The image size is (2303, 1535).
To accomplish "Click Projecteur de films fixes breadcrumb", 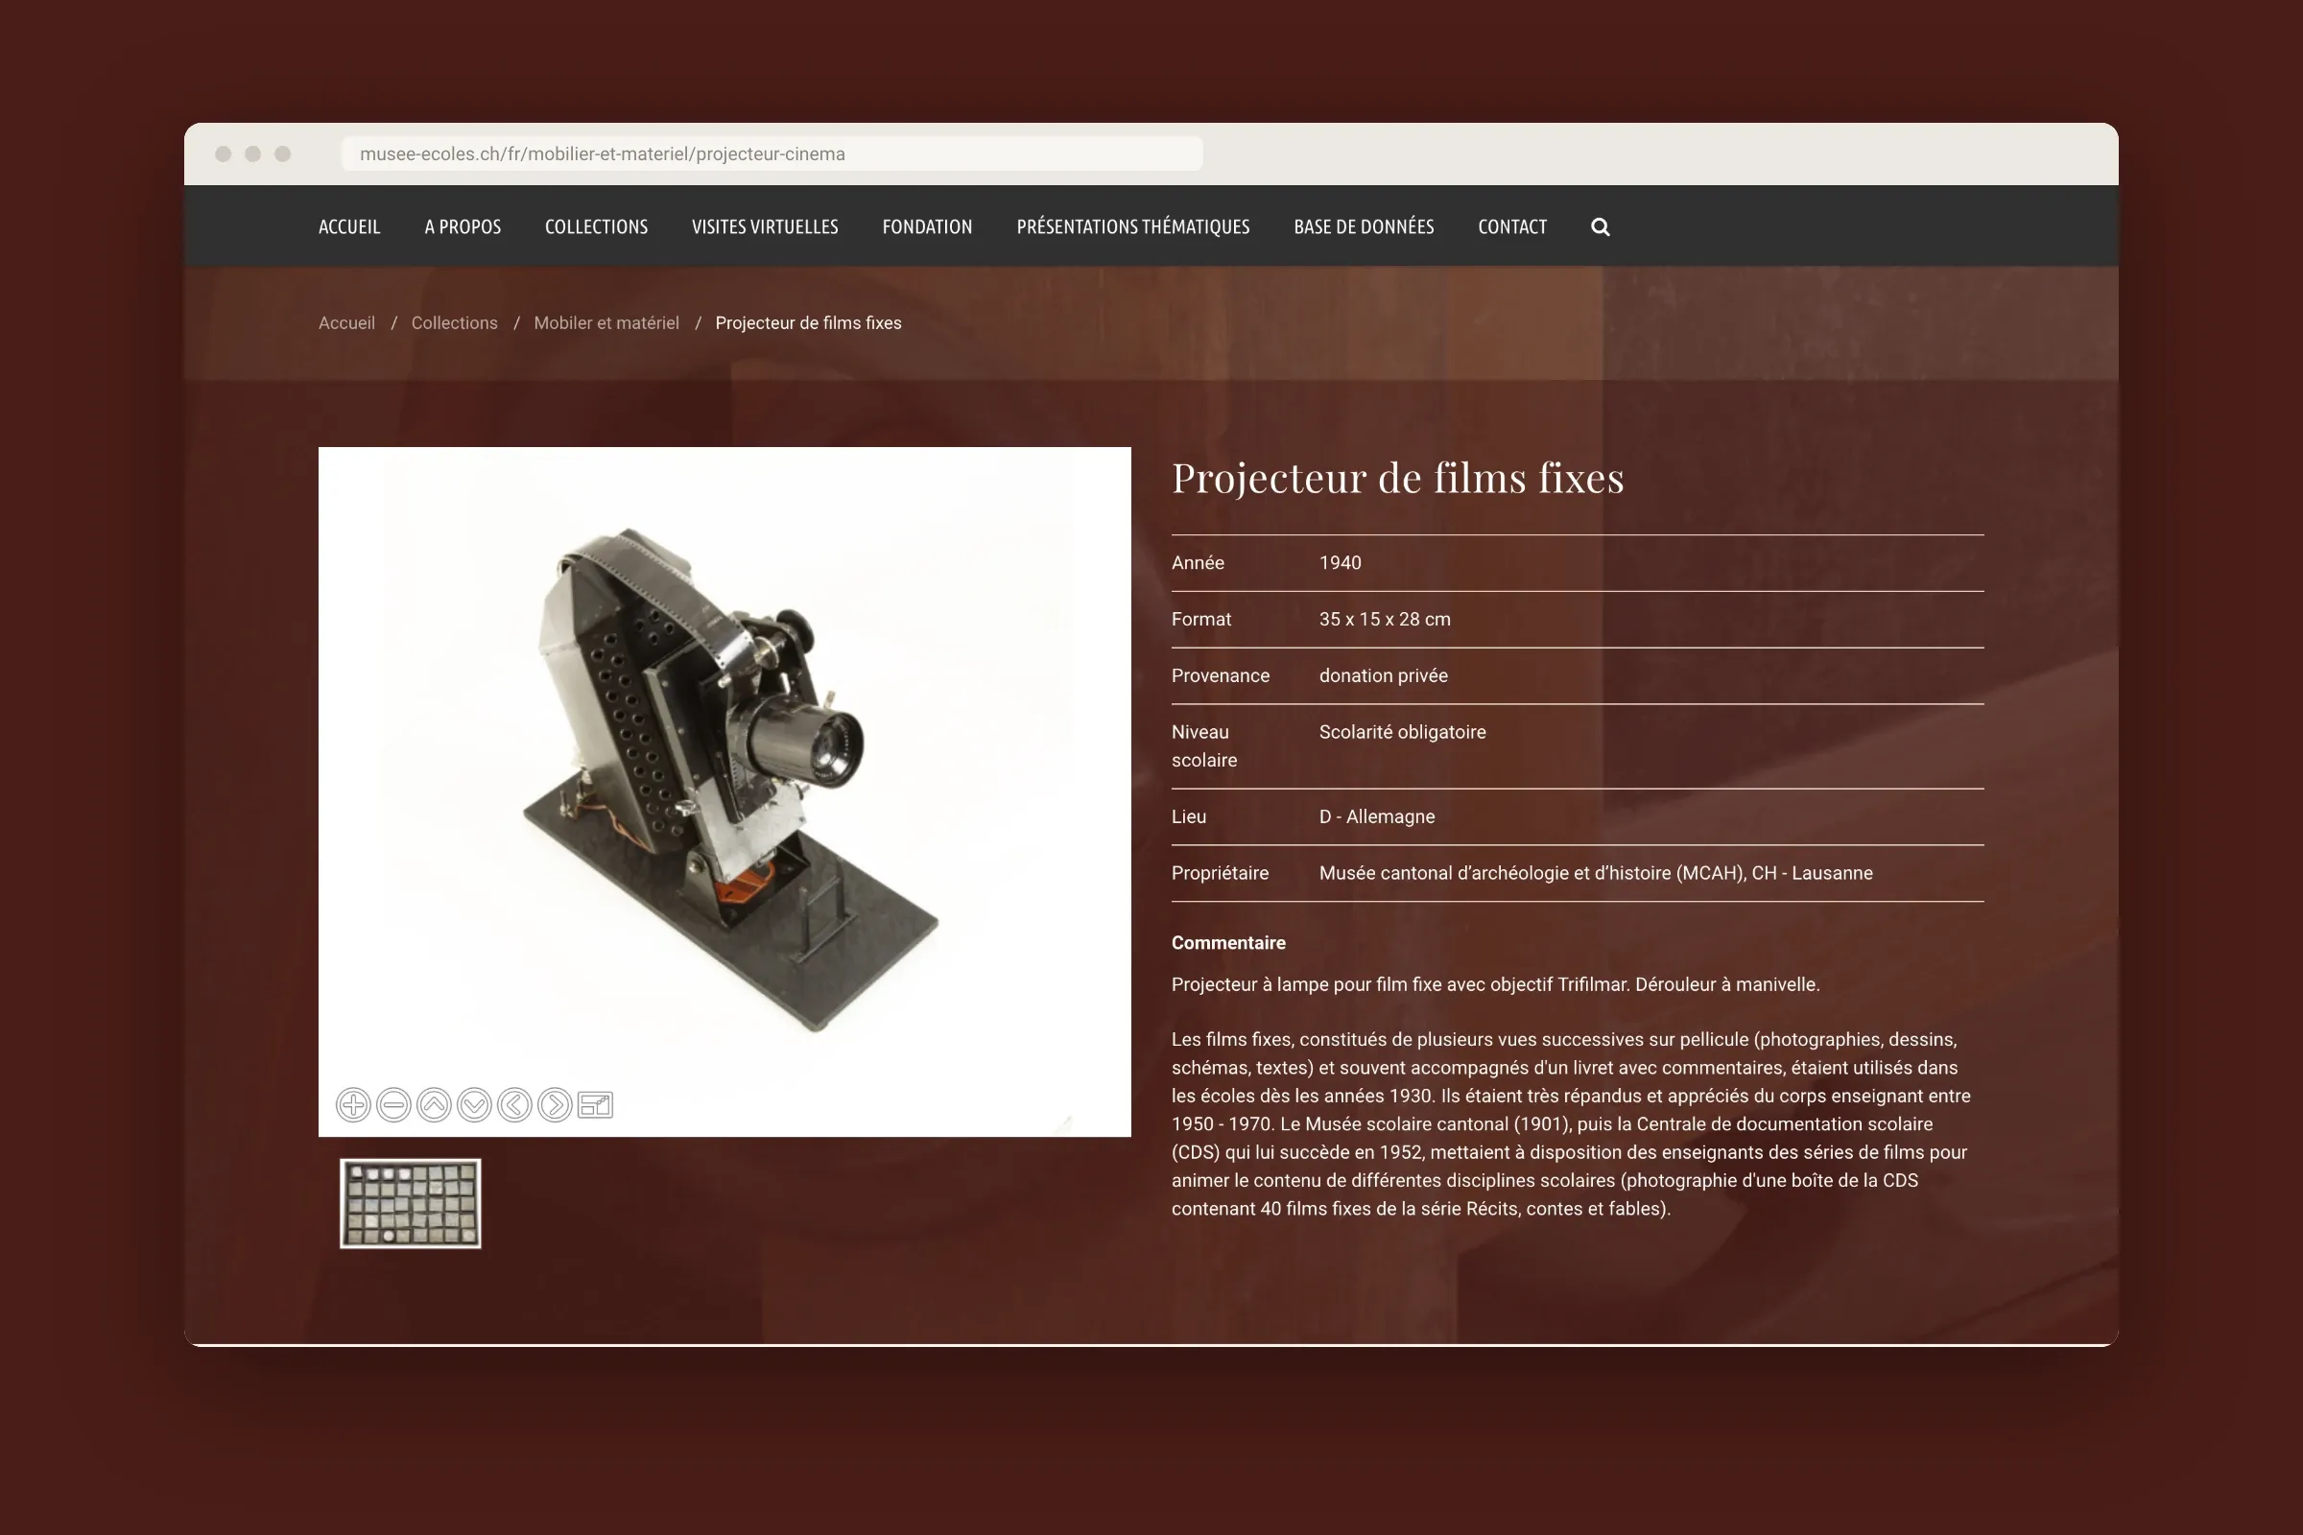I will 809,323.
